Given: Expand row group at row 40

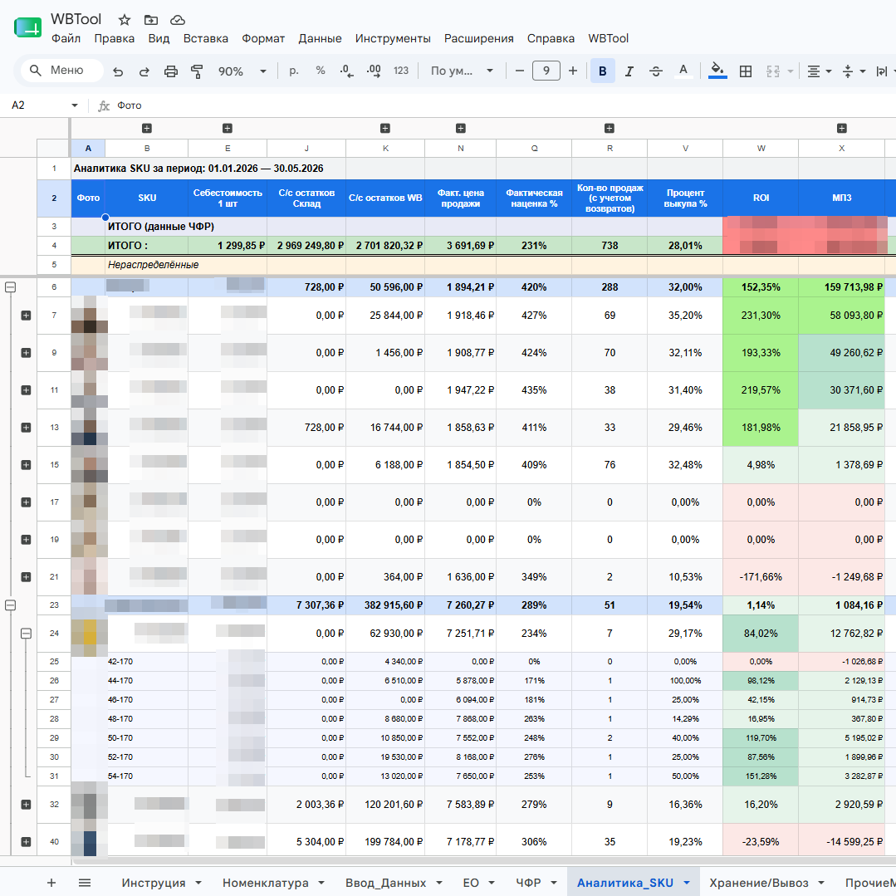Looking at the screenshot, I should (x=26, y=842).
